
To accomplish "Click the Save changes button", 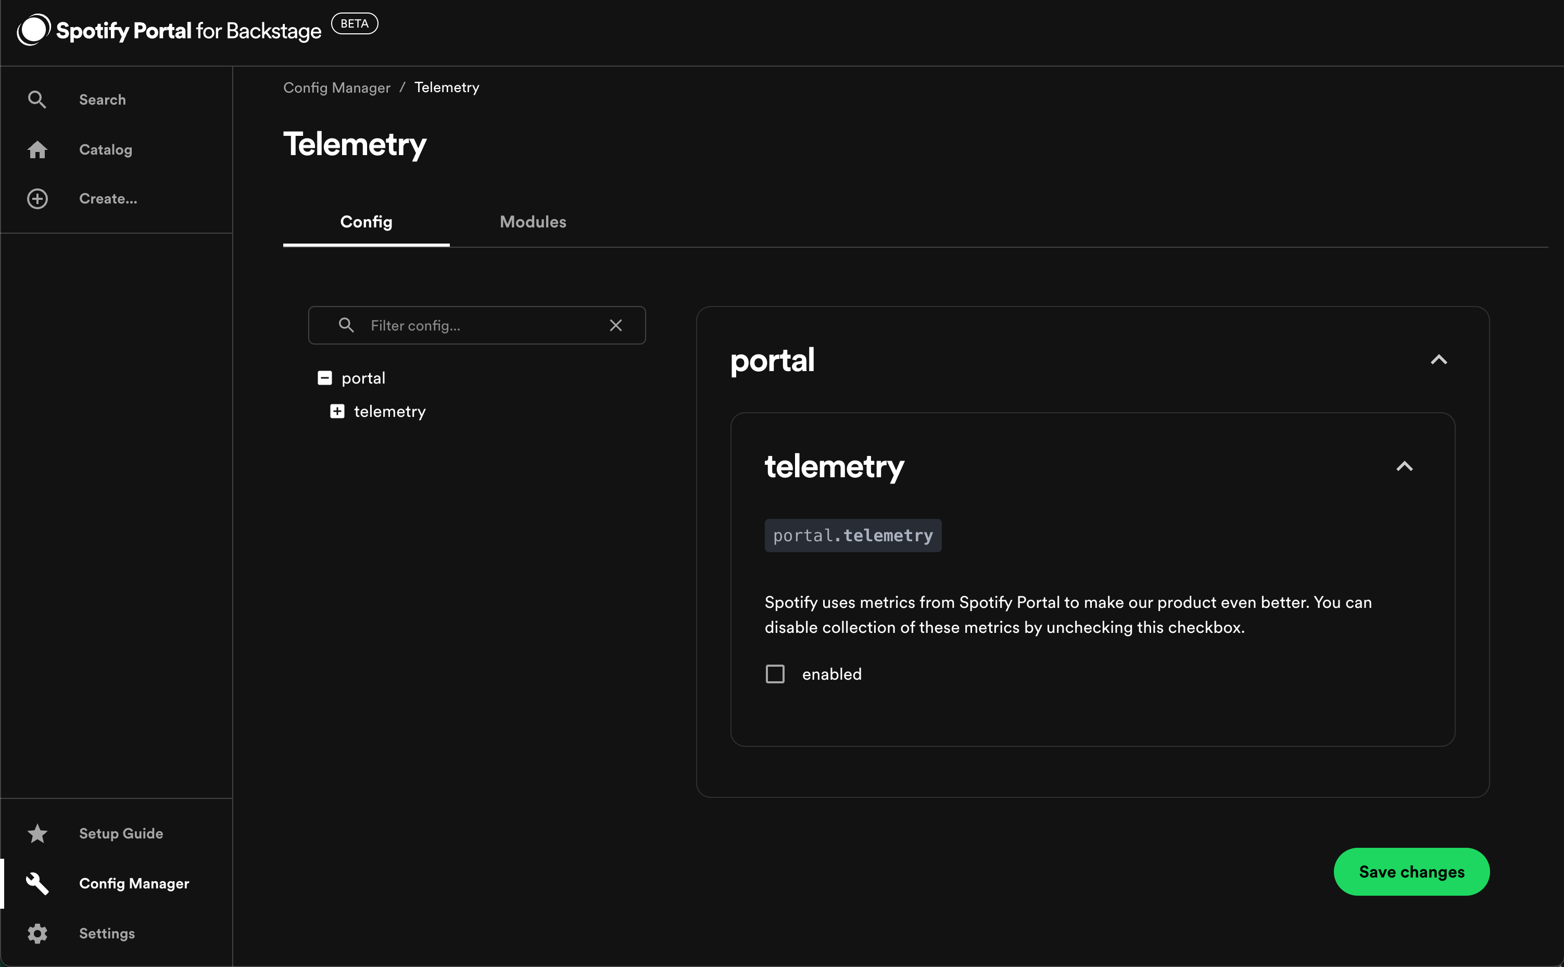I will tap(1411, 871).
